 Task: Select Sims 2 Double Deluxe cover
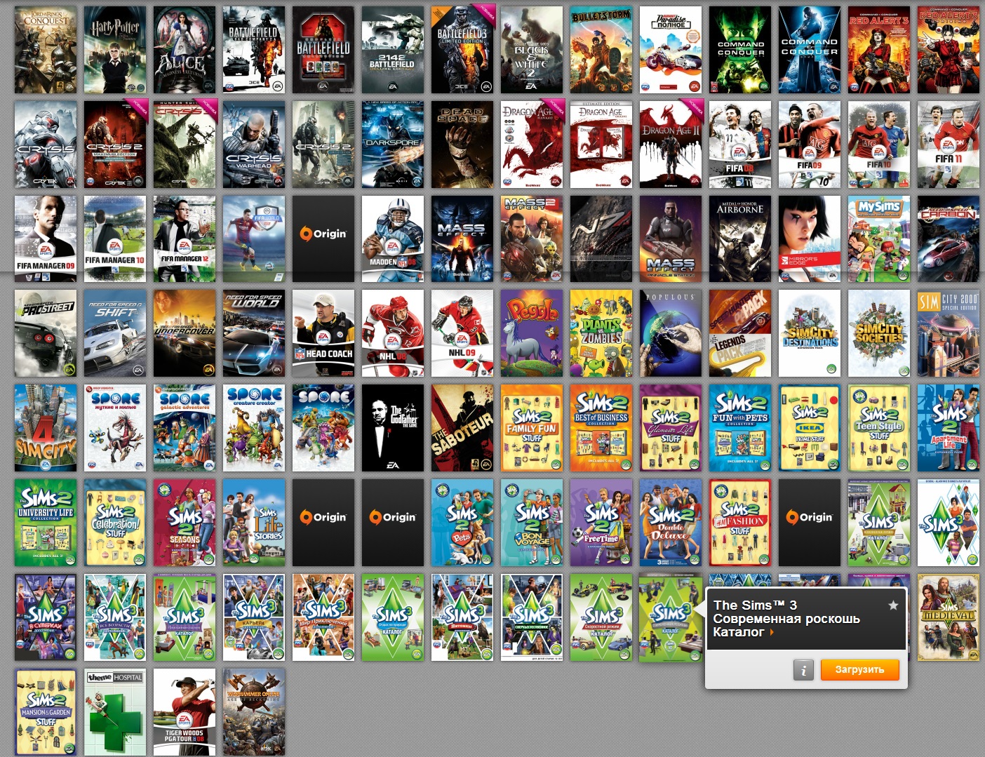pos(671,523)
